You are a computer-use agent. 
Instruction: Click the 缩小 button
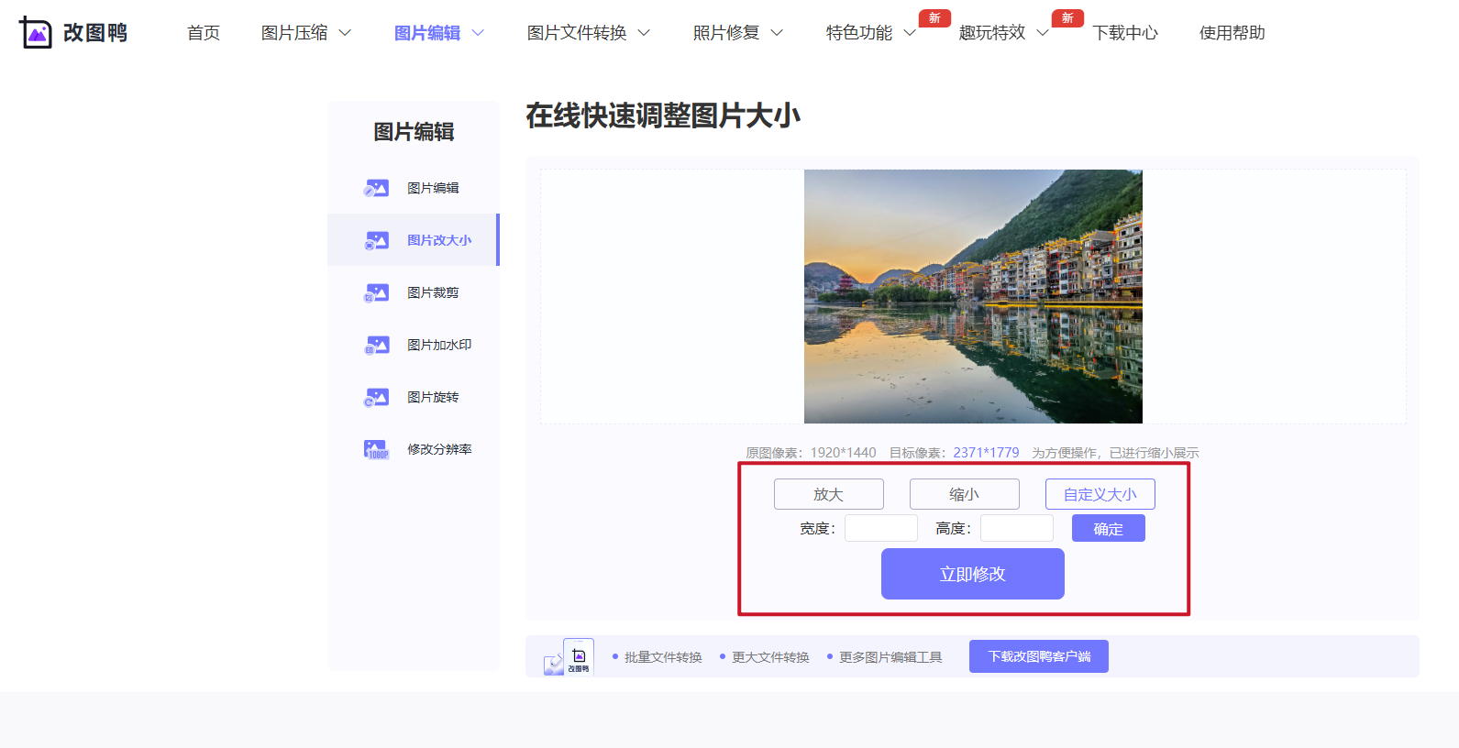coord(965,494)
